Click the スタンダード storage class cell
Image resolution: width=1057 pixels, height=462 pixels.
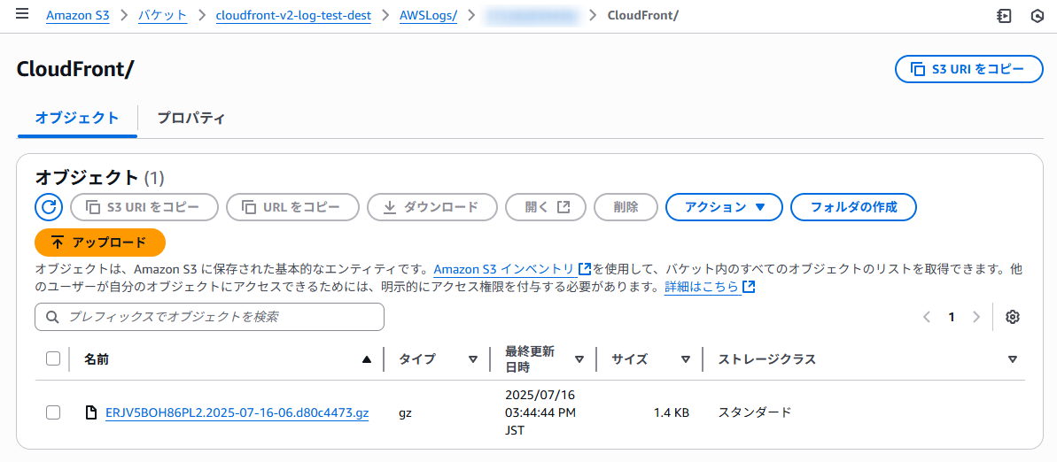[x=754, y=412]
